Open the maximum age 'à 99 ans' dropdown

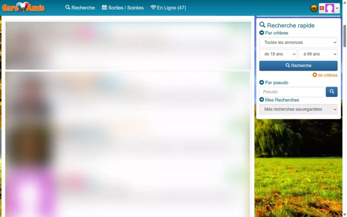click(x=318, y=54)
